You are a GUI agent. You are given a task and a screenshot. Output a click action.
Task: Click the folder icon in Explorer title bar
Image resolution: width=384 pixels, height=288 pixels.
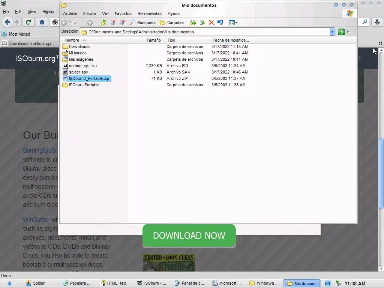pos(64,5)
